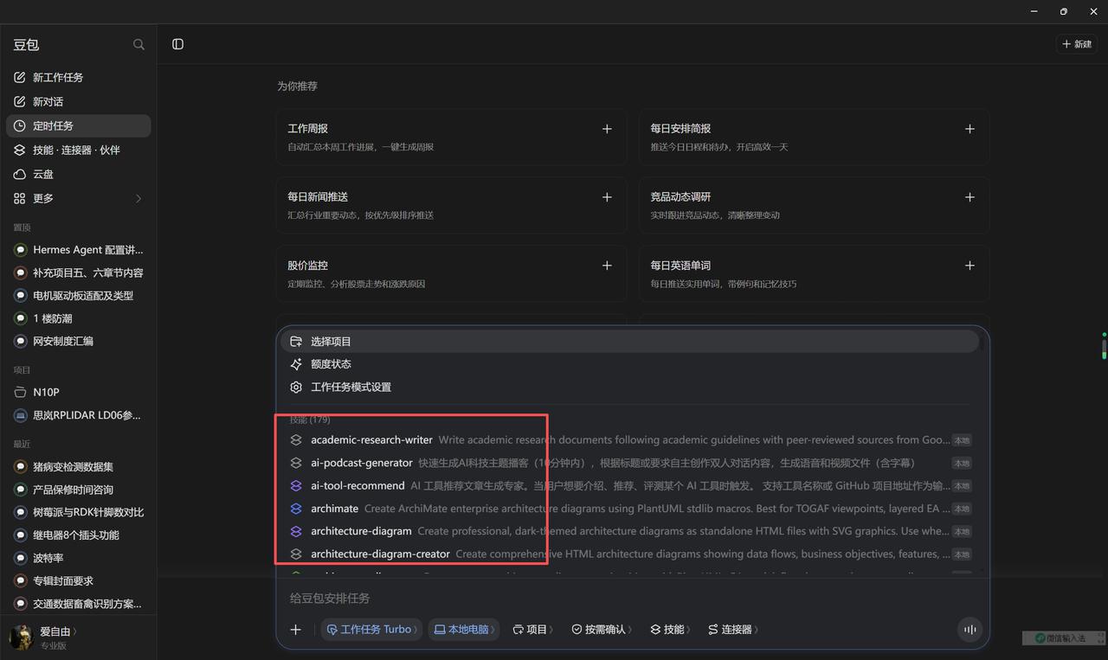The height and width of the screenshot is (660, 1108).
Task: Open project N10P
Action: pos(79,392)
